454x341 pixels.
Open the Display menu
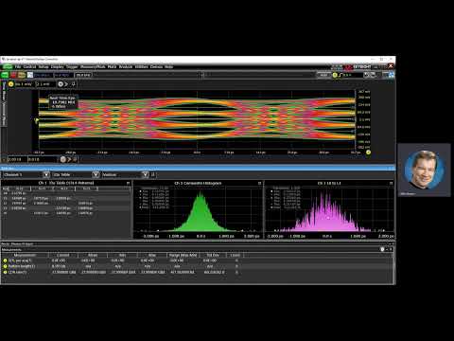(x=58, y=67)
